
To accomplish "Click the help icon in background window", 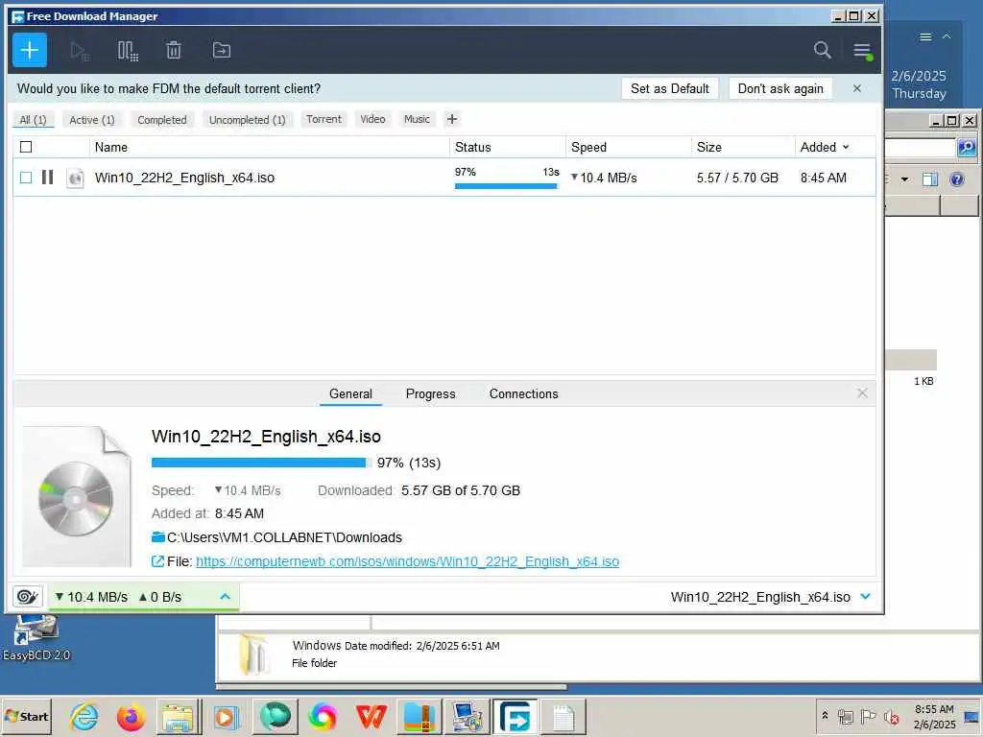I will click(x=957, y=179).
